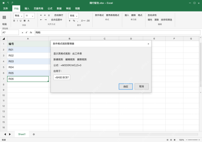This screenshot has width=202, height=142.
Task: Click the Name Box showing A7
Action: tap(10, 32)
